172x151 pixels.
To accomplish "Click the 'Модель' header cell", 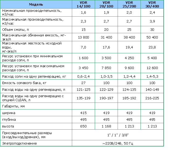I will click(x=36, y=4).
